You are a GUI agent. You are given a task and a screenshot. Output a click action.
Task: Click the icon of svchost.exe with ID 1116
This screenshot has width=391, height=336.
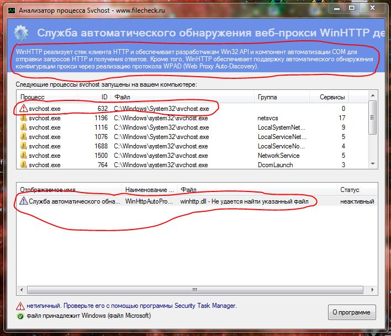coord(24,127)
